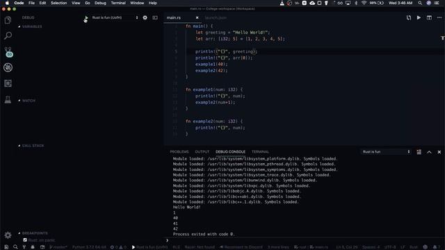This screenshot has width=445, height=250.
Task: Open the File menu
Action: pos(31,3)
